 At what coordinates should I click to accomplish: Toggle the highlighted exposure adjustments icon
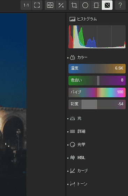[107, 5]
